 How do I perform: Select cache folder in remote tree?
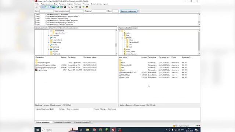(x=128, y=33)
